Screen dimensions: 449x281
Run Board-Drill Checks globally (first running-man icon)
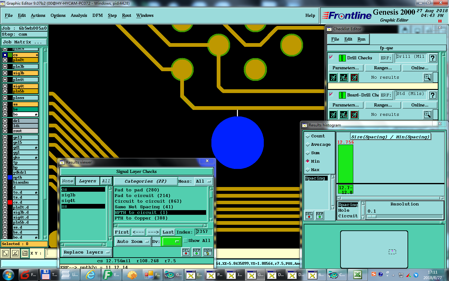333,115
